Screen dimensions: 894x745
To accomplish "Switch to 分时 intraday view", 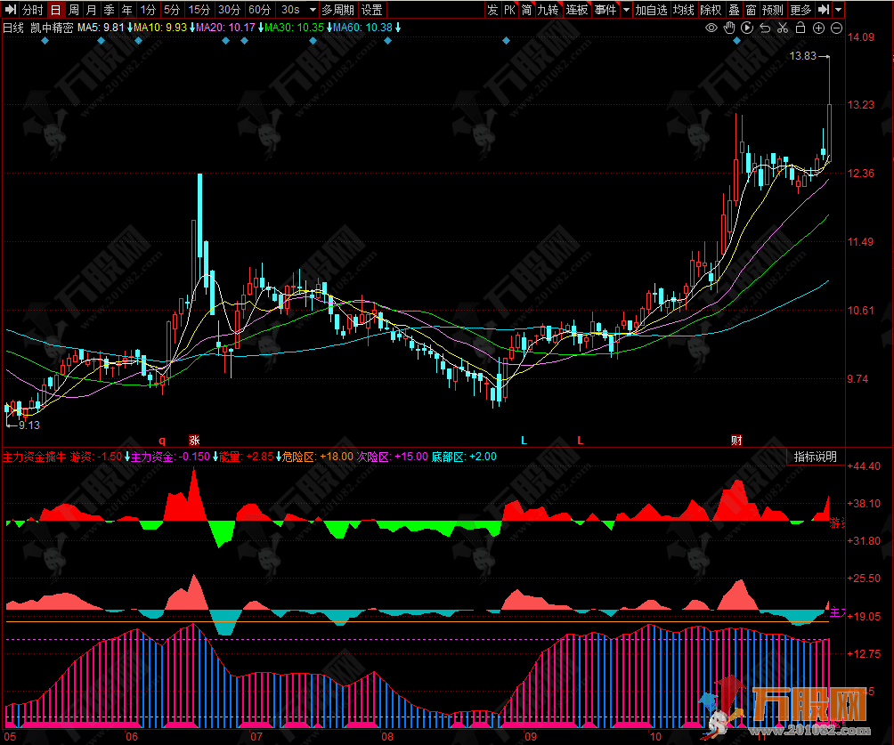I will [32, 10].
